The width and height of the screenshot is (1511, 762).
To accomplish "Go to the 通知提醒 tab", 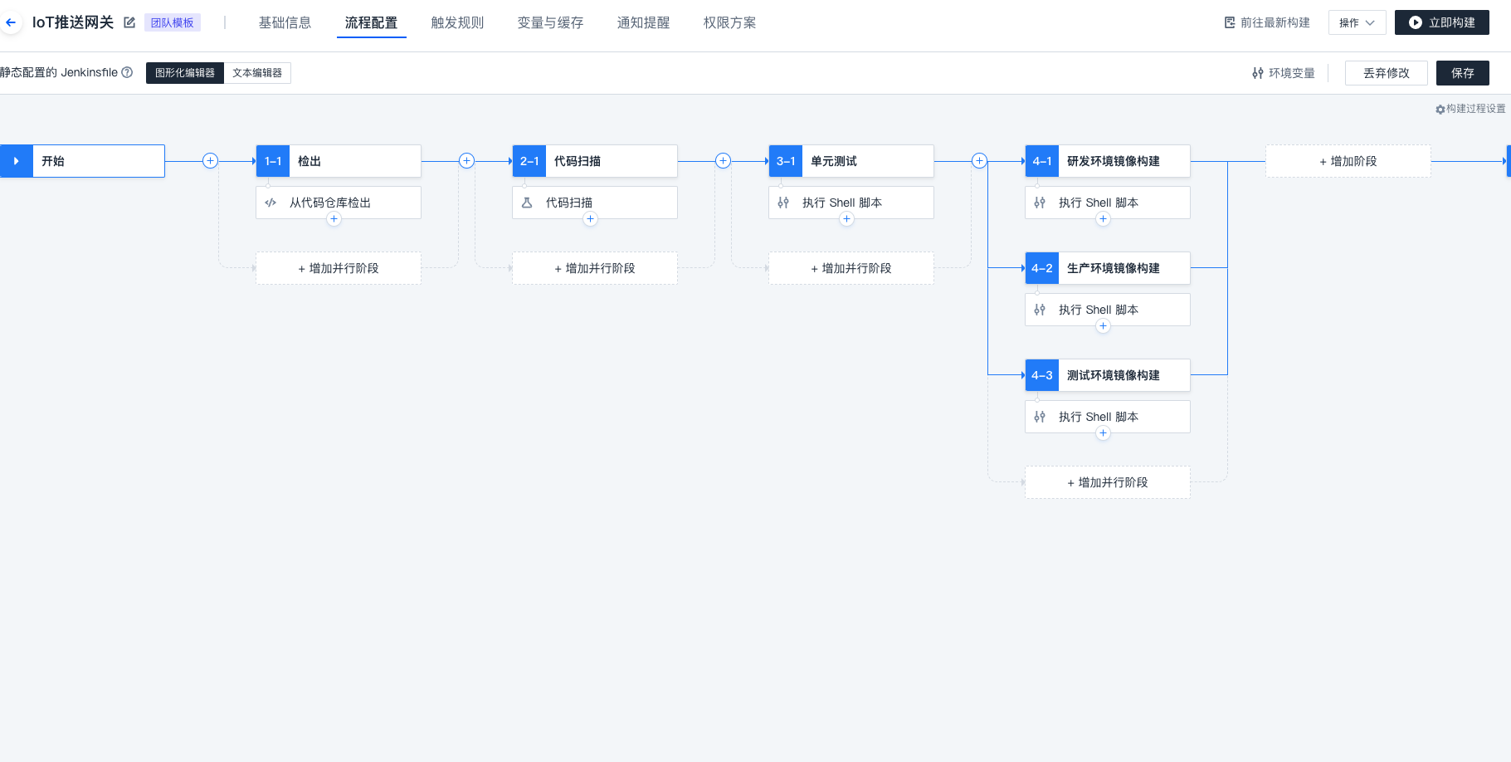I will tap(643, 22).
